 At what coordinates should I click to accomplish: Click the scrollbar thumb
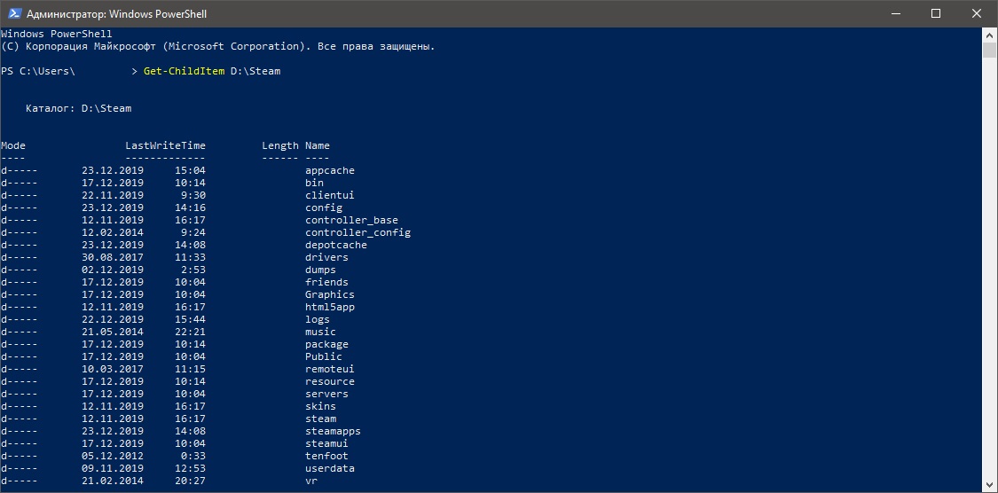click(x=990, y=51)
